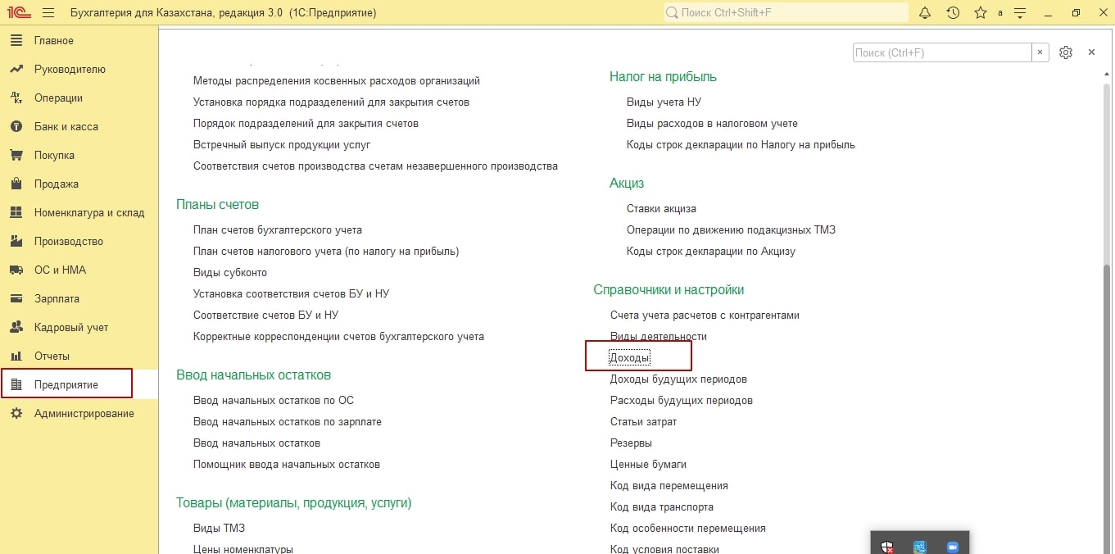Open the Банк и касса section
Image resolution: width=1115 pixels, height=554 pixels.
tap(66, 127)
